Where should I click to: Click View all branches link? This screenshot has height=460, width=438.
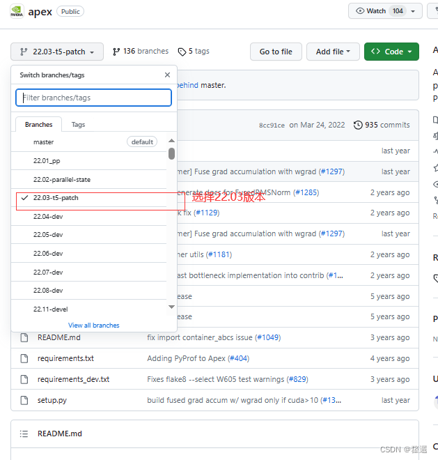pyautogui.click(x=94, y=325)
